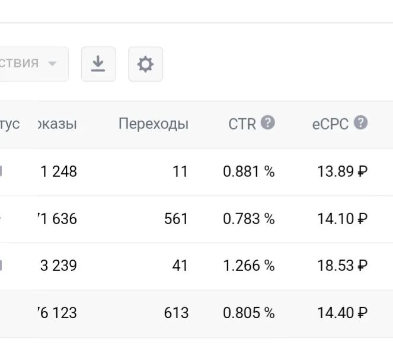Click the 14.40 ₽ total eCPC cell

pyautogui.click(x=343, y=313)
